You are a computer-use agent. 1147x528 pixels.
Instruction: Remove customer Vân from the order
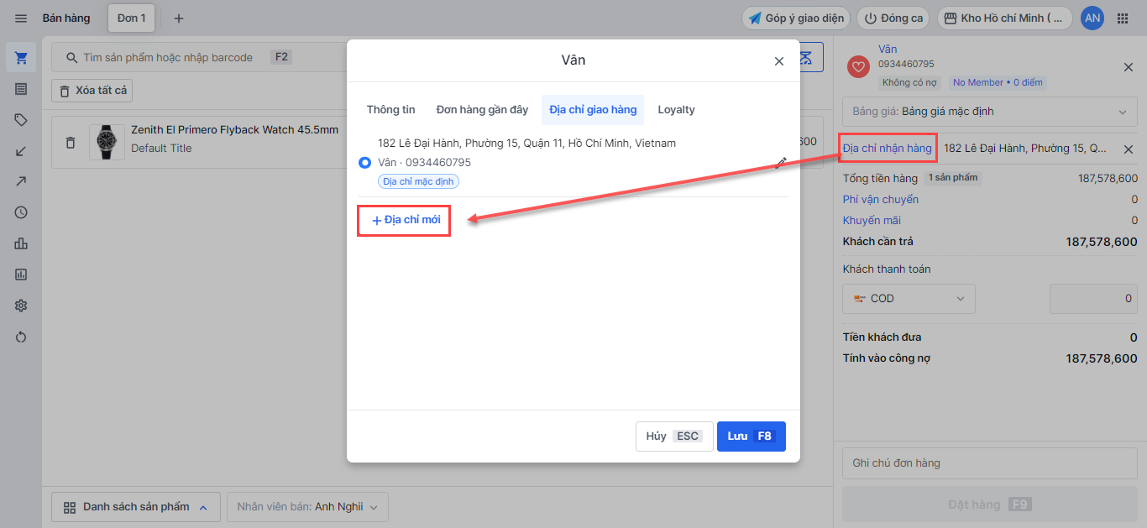click(x=1128, y=67)
